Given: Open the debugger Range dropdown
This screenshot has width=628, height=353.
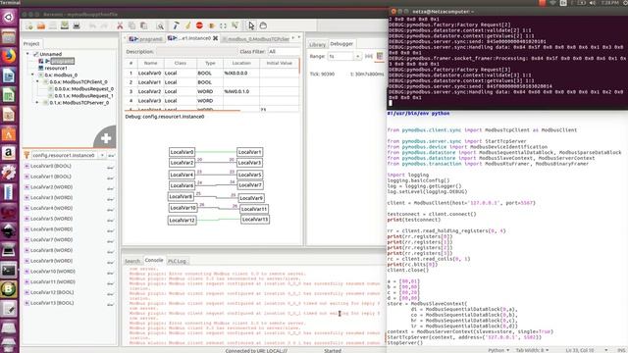Looking at the screenshot, I should click(x=357, y=57).
